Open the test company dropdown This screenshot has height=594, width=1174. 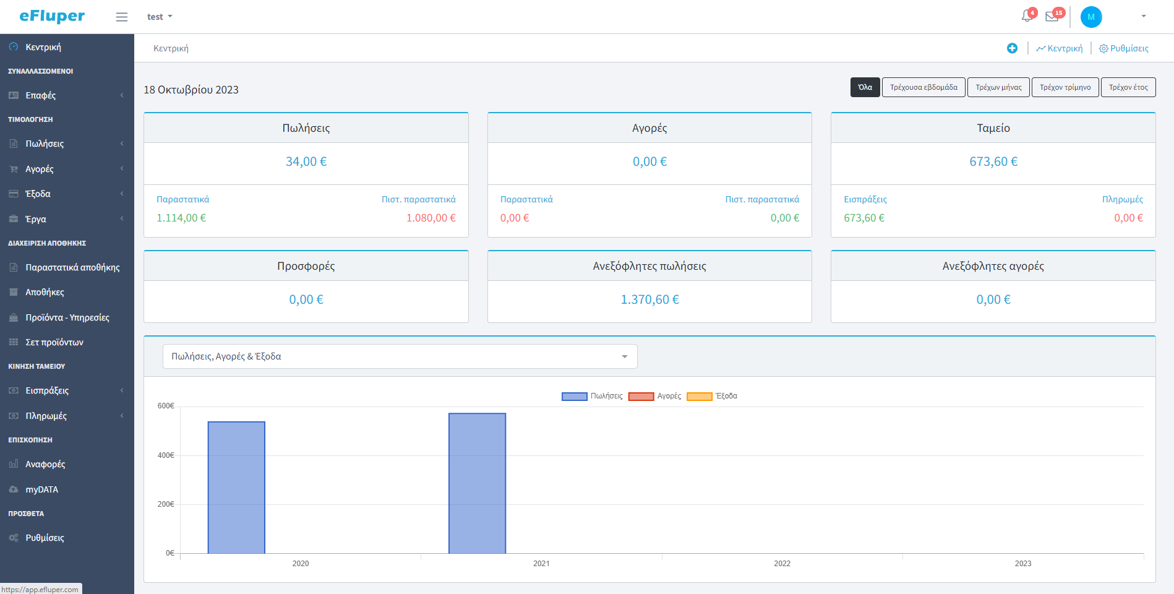pyautogui.click(x=159, y=16)
